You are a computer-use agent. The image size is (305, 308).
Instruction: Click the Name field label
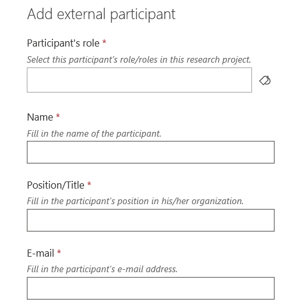pyautogui.click(x=40, y=117)
